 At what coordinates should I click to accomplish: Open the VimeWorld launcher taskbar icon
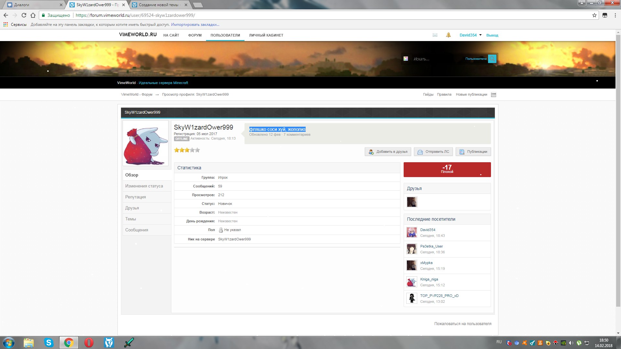click(109, 343)
